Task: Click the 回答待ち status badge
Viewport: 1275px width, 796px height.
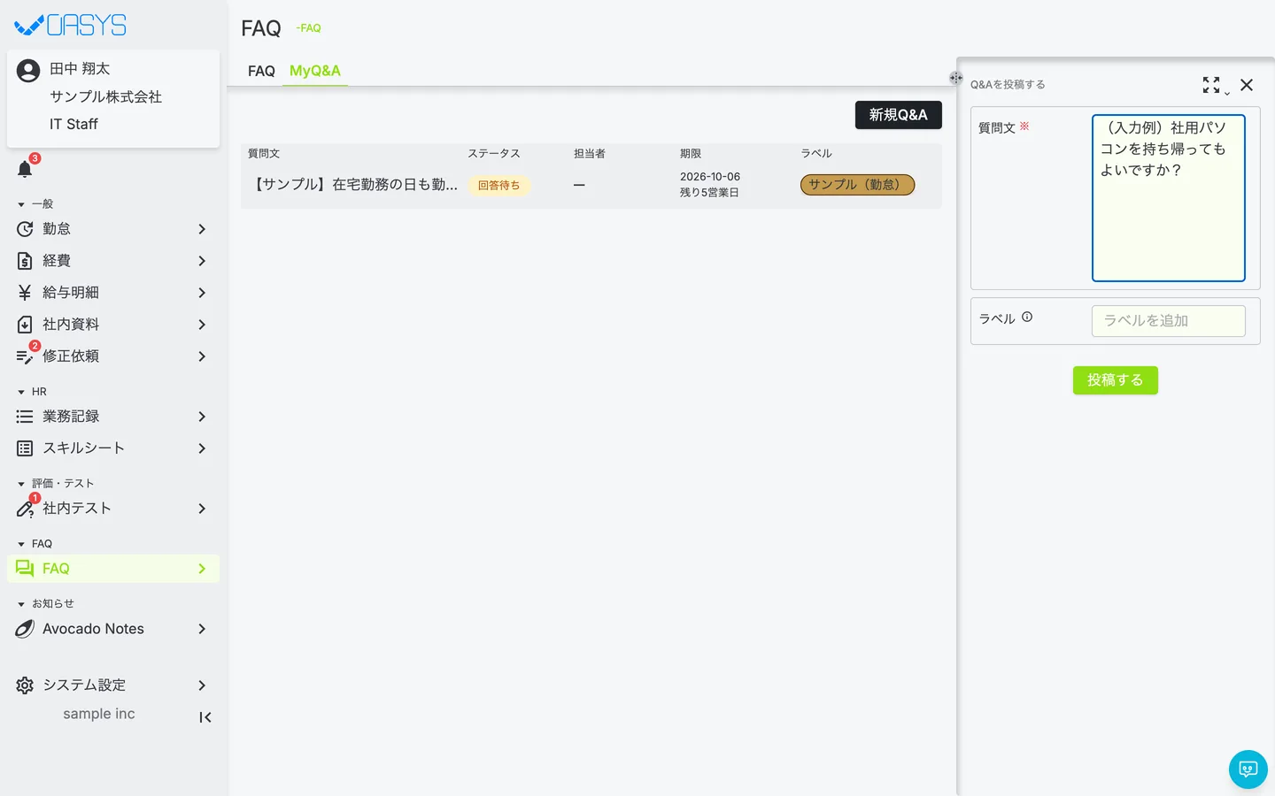Action: [499, 186]
